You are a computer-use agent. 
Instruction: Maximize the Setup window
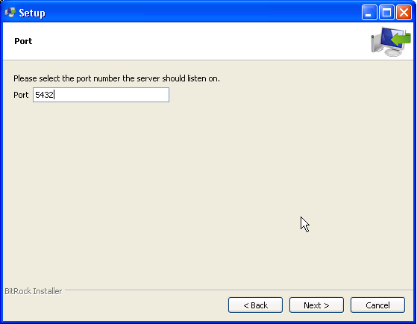coord(386,13)
